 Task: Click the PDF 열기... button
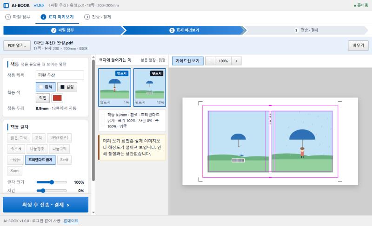point(17,45)
